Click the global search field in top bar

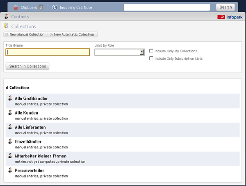click(167, 7)
